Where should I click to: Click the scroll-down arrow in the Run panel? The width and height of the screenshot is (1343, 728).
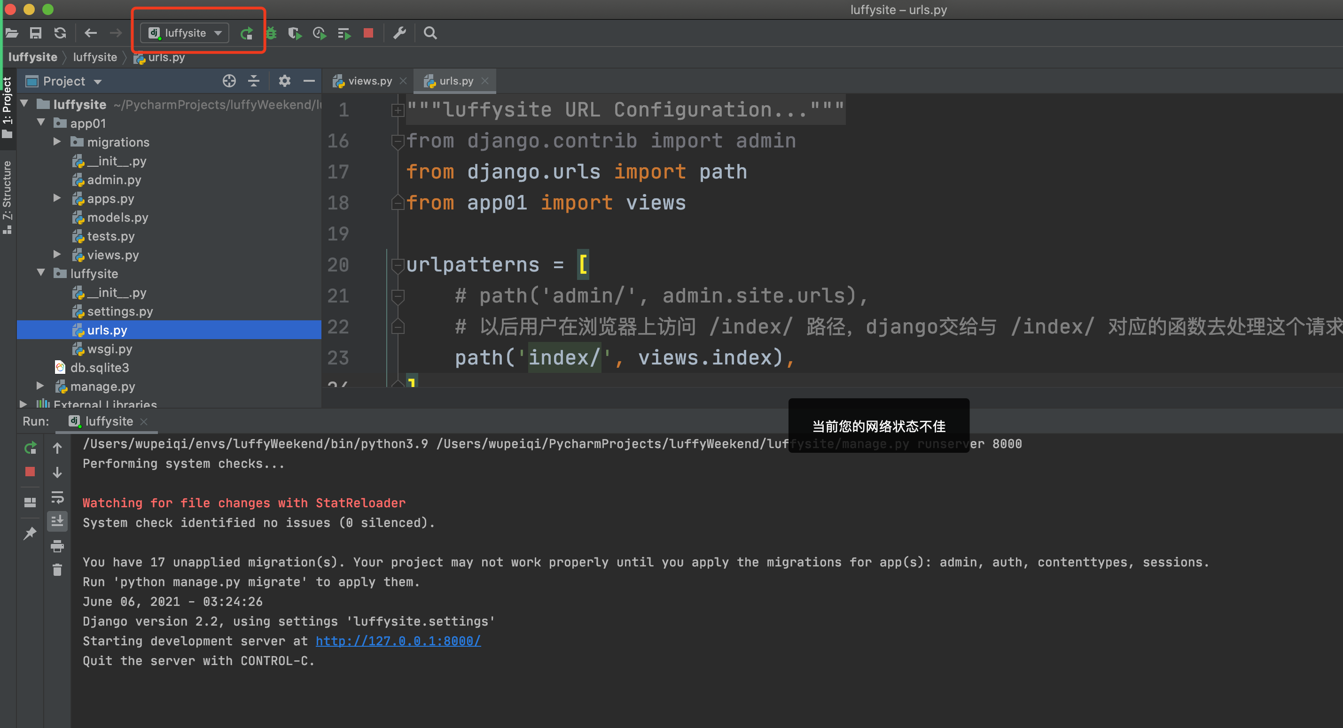[x=57, y=472]
